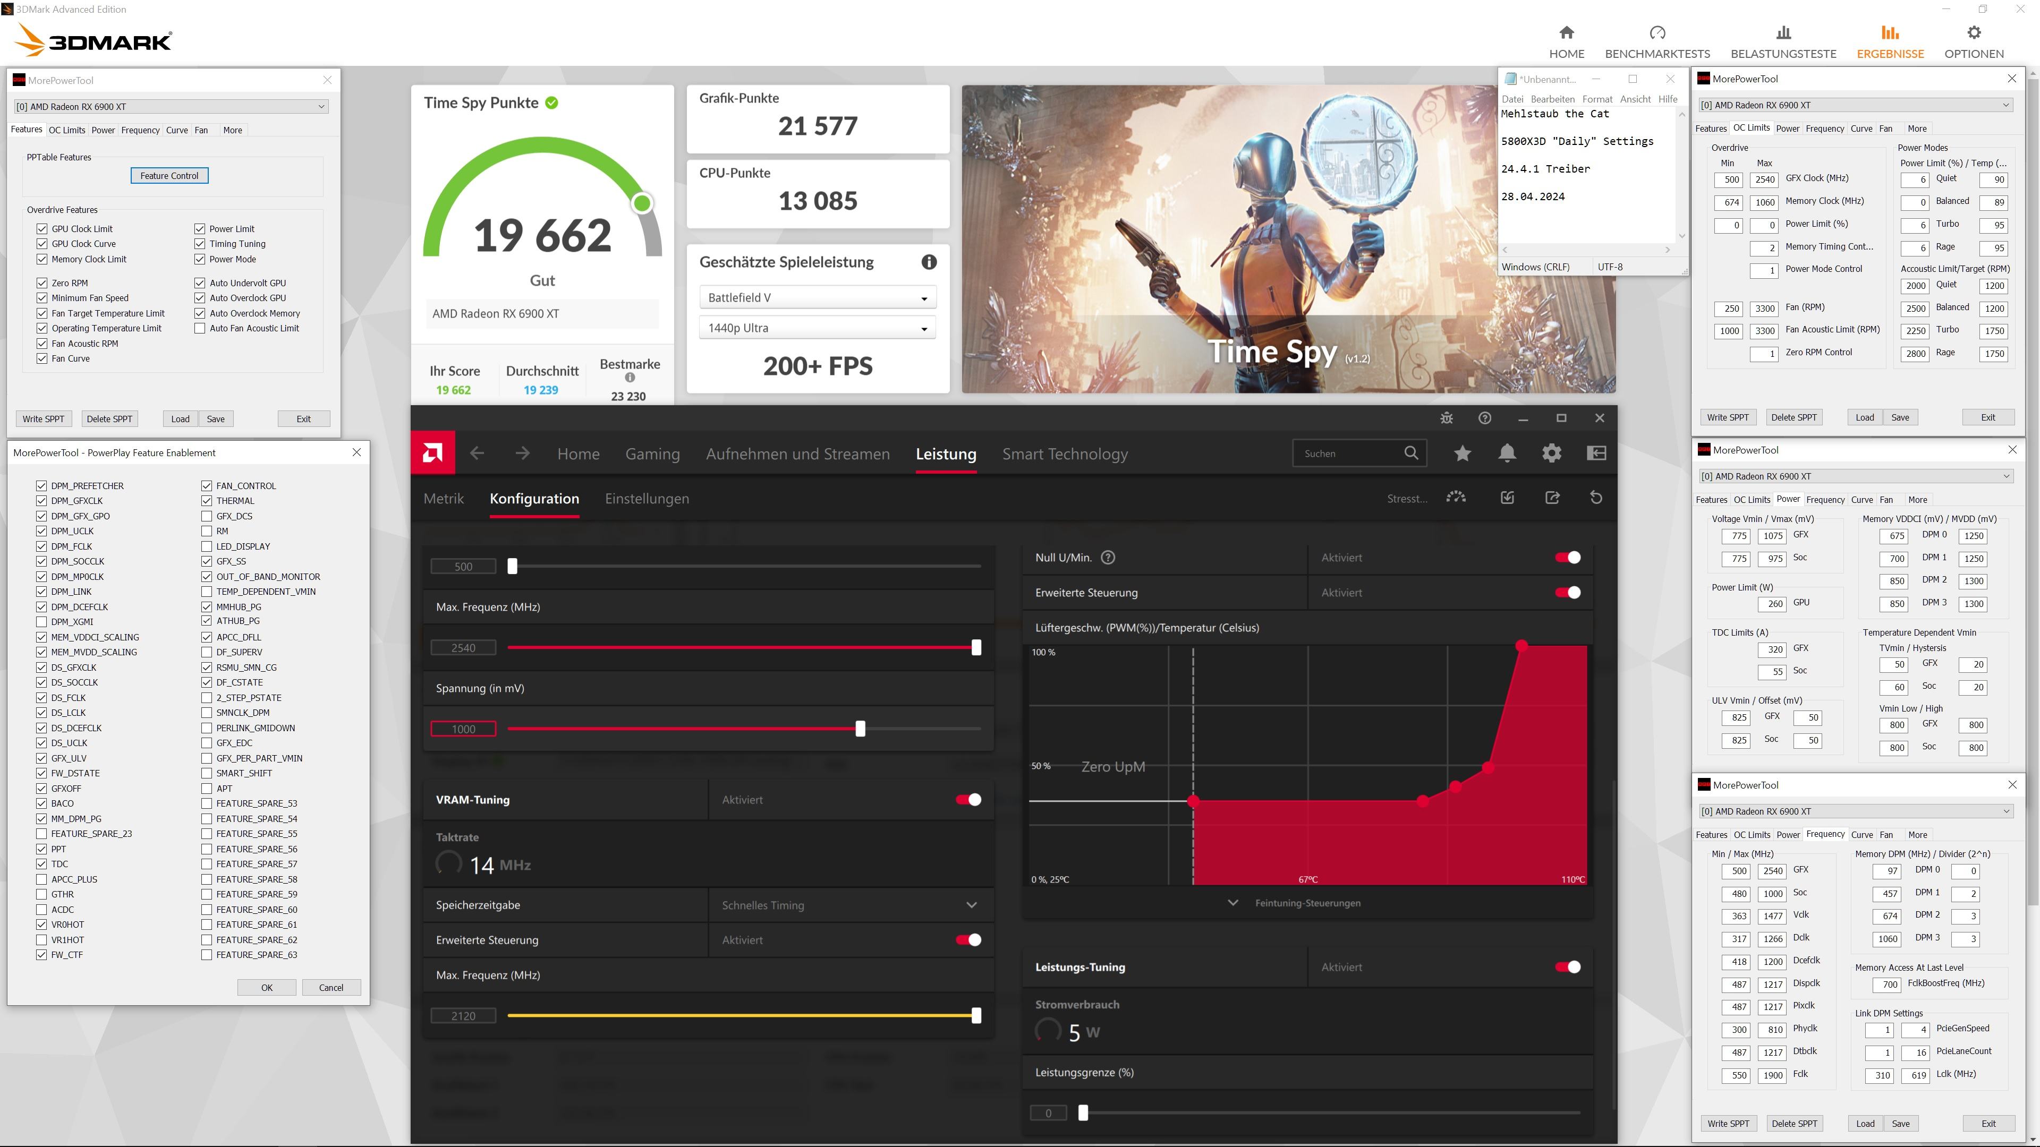The width and height of the screenshot is (2040, 1147).
Task: Uncheck Zero RPM overdrive feature
Action: tap(42, 283)
